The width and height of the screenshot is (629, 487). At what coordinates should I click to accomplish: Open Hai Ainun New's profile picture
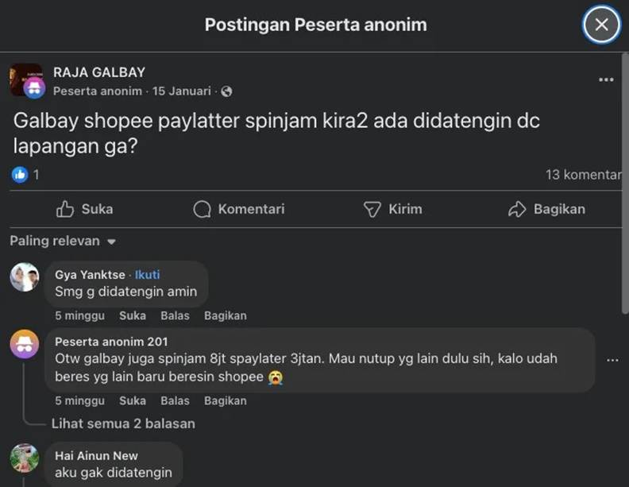25,458
